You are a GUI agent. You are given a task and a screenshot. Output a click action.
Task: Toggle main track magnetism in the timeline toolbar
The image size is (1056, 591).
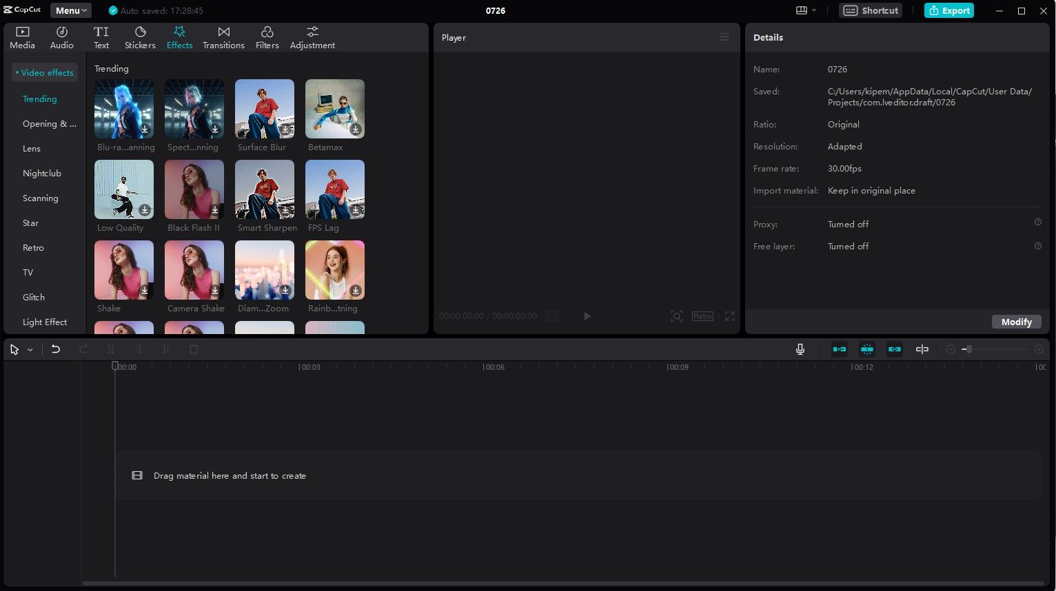point(839,349)
